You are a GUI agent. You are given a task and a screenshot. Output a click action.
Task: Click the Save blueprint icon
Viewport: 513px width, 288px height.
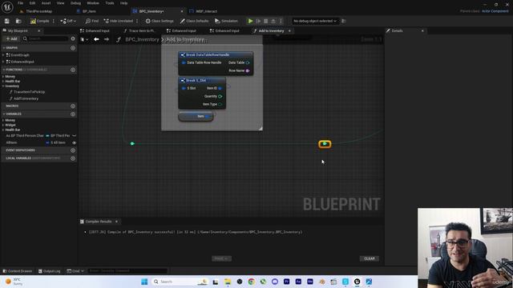point(7,21)
